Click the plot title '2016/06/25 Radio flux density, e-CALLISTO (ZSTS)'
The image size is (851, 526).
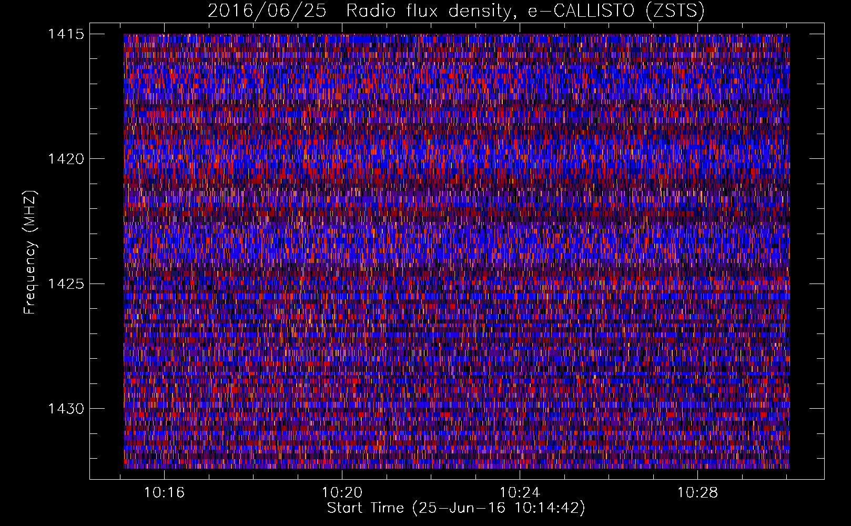click(456, 11)
